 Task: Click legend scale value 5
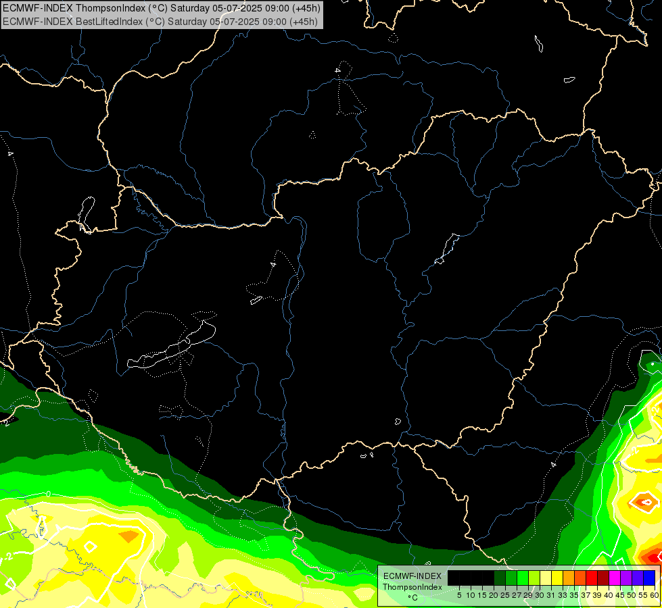click(x=459, y=595)
